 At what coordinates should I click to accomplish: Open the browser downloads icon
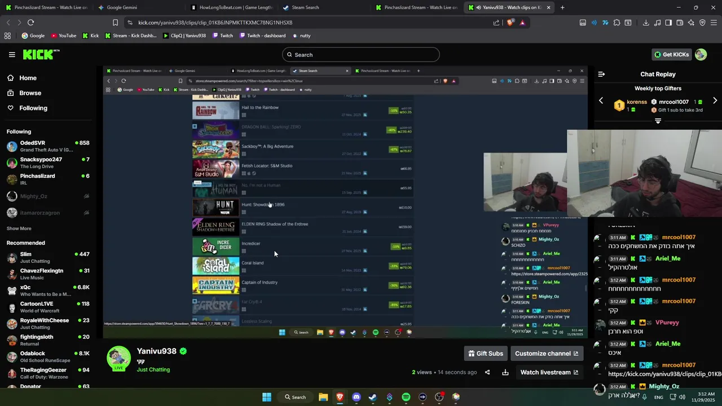point(646,23)
